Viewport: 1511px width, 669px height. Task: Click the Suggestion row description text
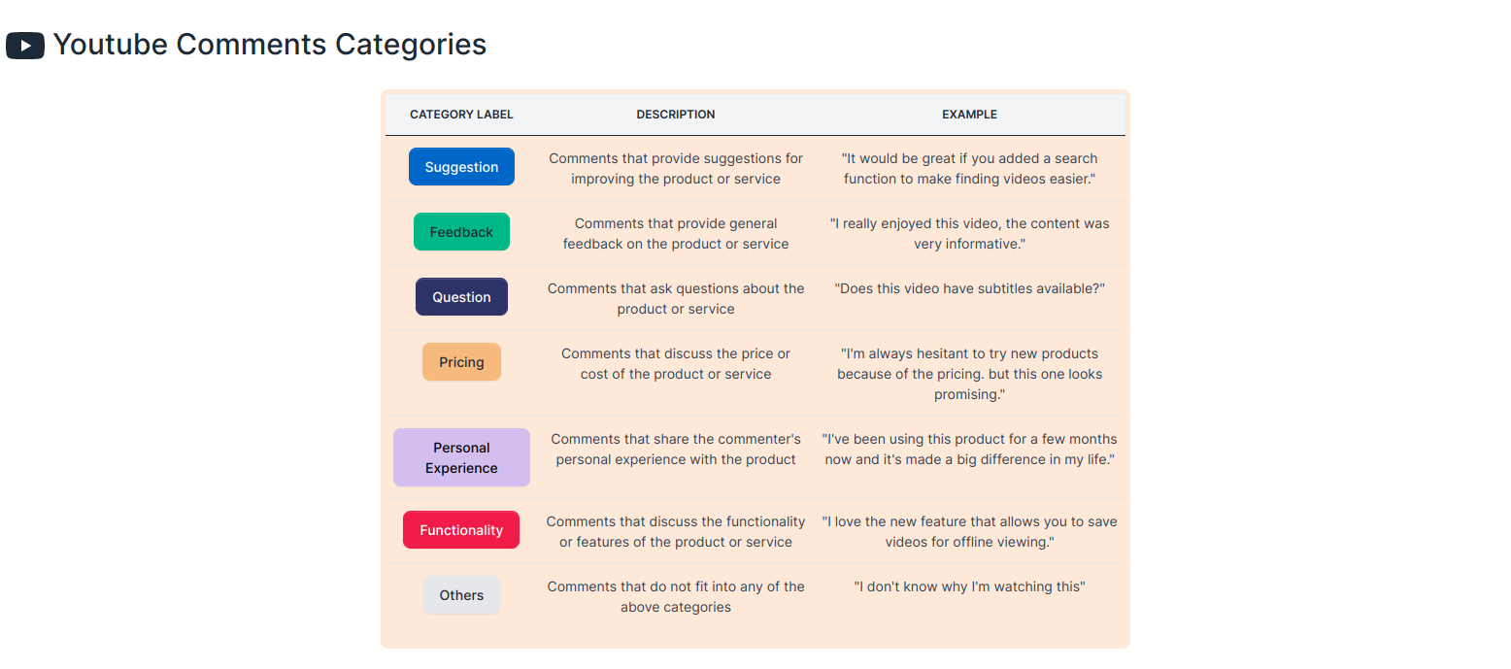[x=676, y=168]
